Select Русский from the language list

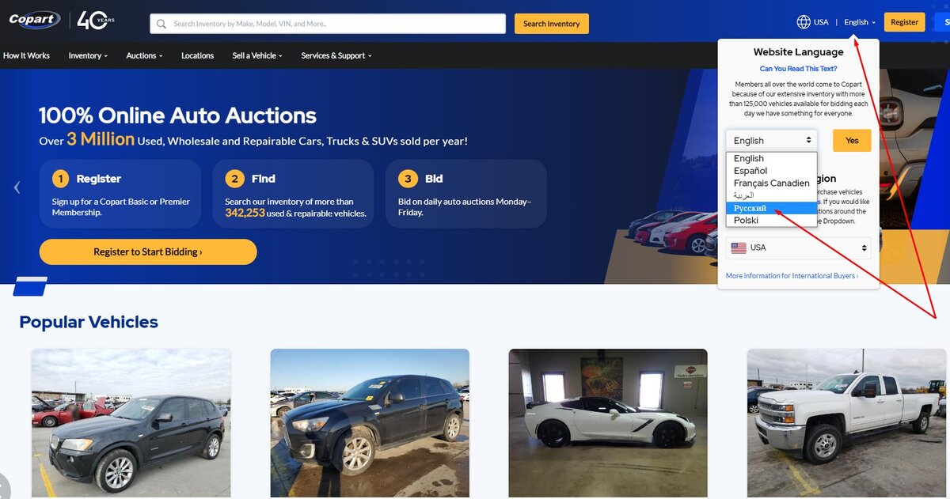click(x=771, y=208)
